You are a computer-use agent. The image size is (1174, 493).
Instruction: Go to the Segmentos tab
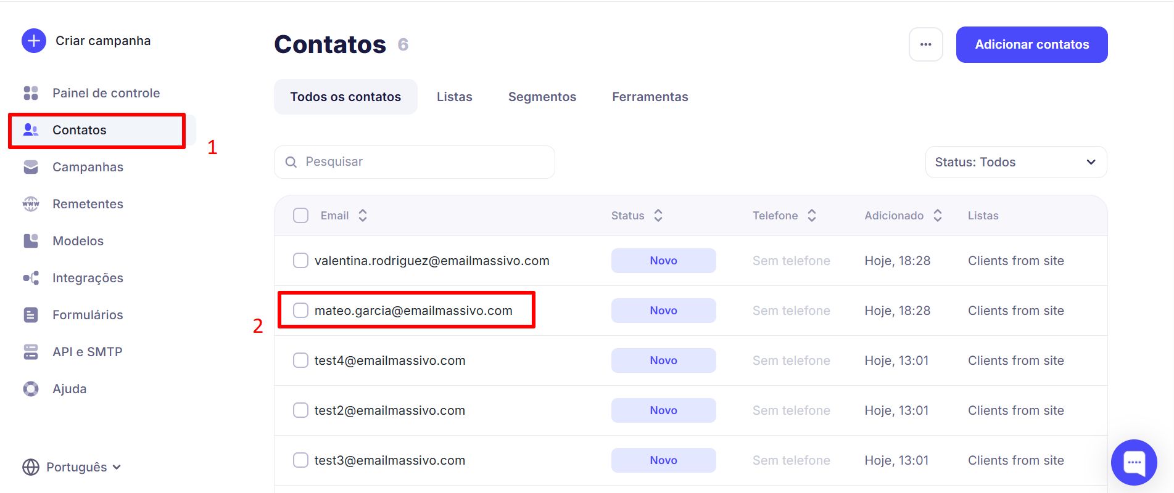pyautogui.click(x=542, y=97)
